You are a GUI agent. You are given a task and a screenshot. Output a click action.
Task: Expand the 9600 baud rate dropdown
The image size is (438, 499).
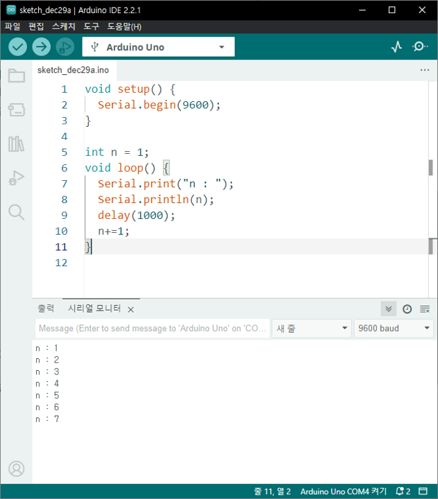tap(394, 329)
